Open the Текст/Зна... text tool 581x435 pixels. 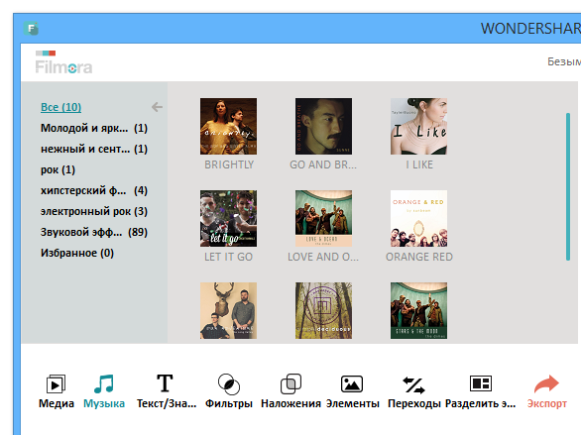click(x=165, y=383)
